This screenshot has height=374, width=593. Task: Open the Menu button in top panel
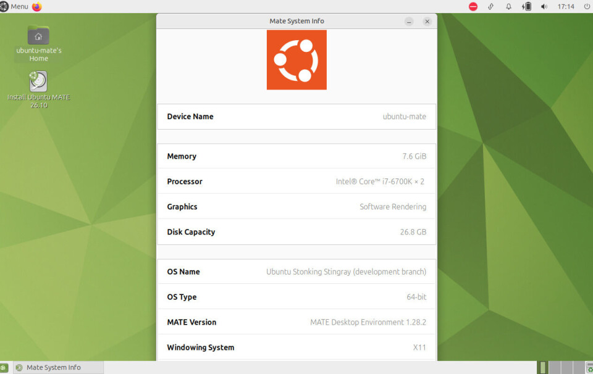[14, 6]
